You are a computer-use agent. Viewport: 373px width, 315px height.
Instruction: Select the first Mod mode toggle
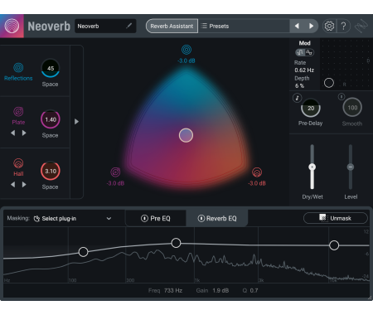point(300,52)
